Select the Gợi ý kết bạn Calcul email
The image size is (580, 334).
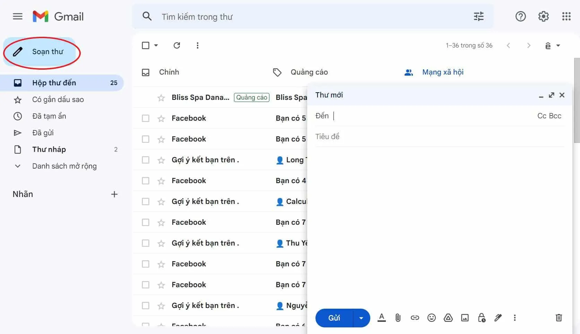pyautogui.click(x=146, y=202)
